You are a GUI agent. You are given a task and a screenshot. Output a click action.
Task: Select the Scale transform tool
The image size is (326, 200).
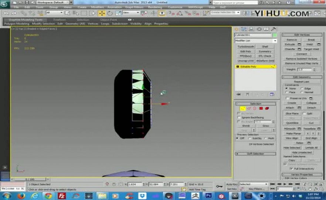pos(118,13)
